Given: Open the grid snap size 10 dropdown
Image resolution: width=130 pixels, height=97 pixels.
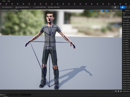Looking at the screenshot, I should (104, 11).
